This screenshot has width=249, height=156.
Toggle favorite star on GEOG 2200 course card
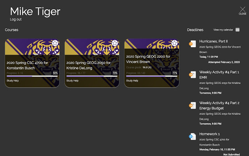174,43
